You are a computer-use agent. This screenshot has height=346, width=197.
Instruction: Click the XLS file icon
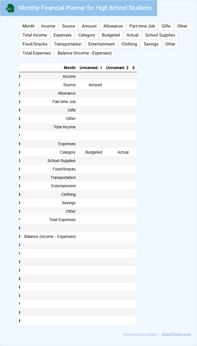(10, 8)
